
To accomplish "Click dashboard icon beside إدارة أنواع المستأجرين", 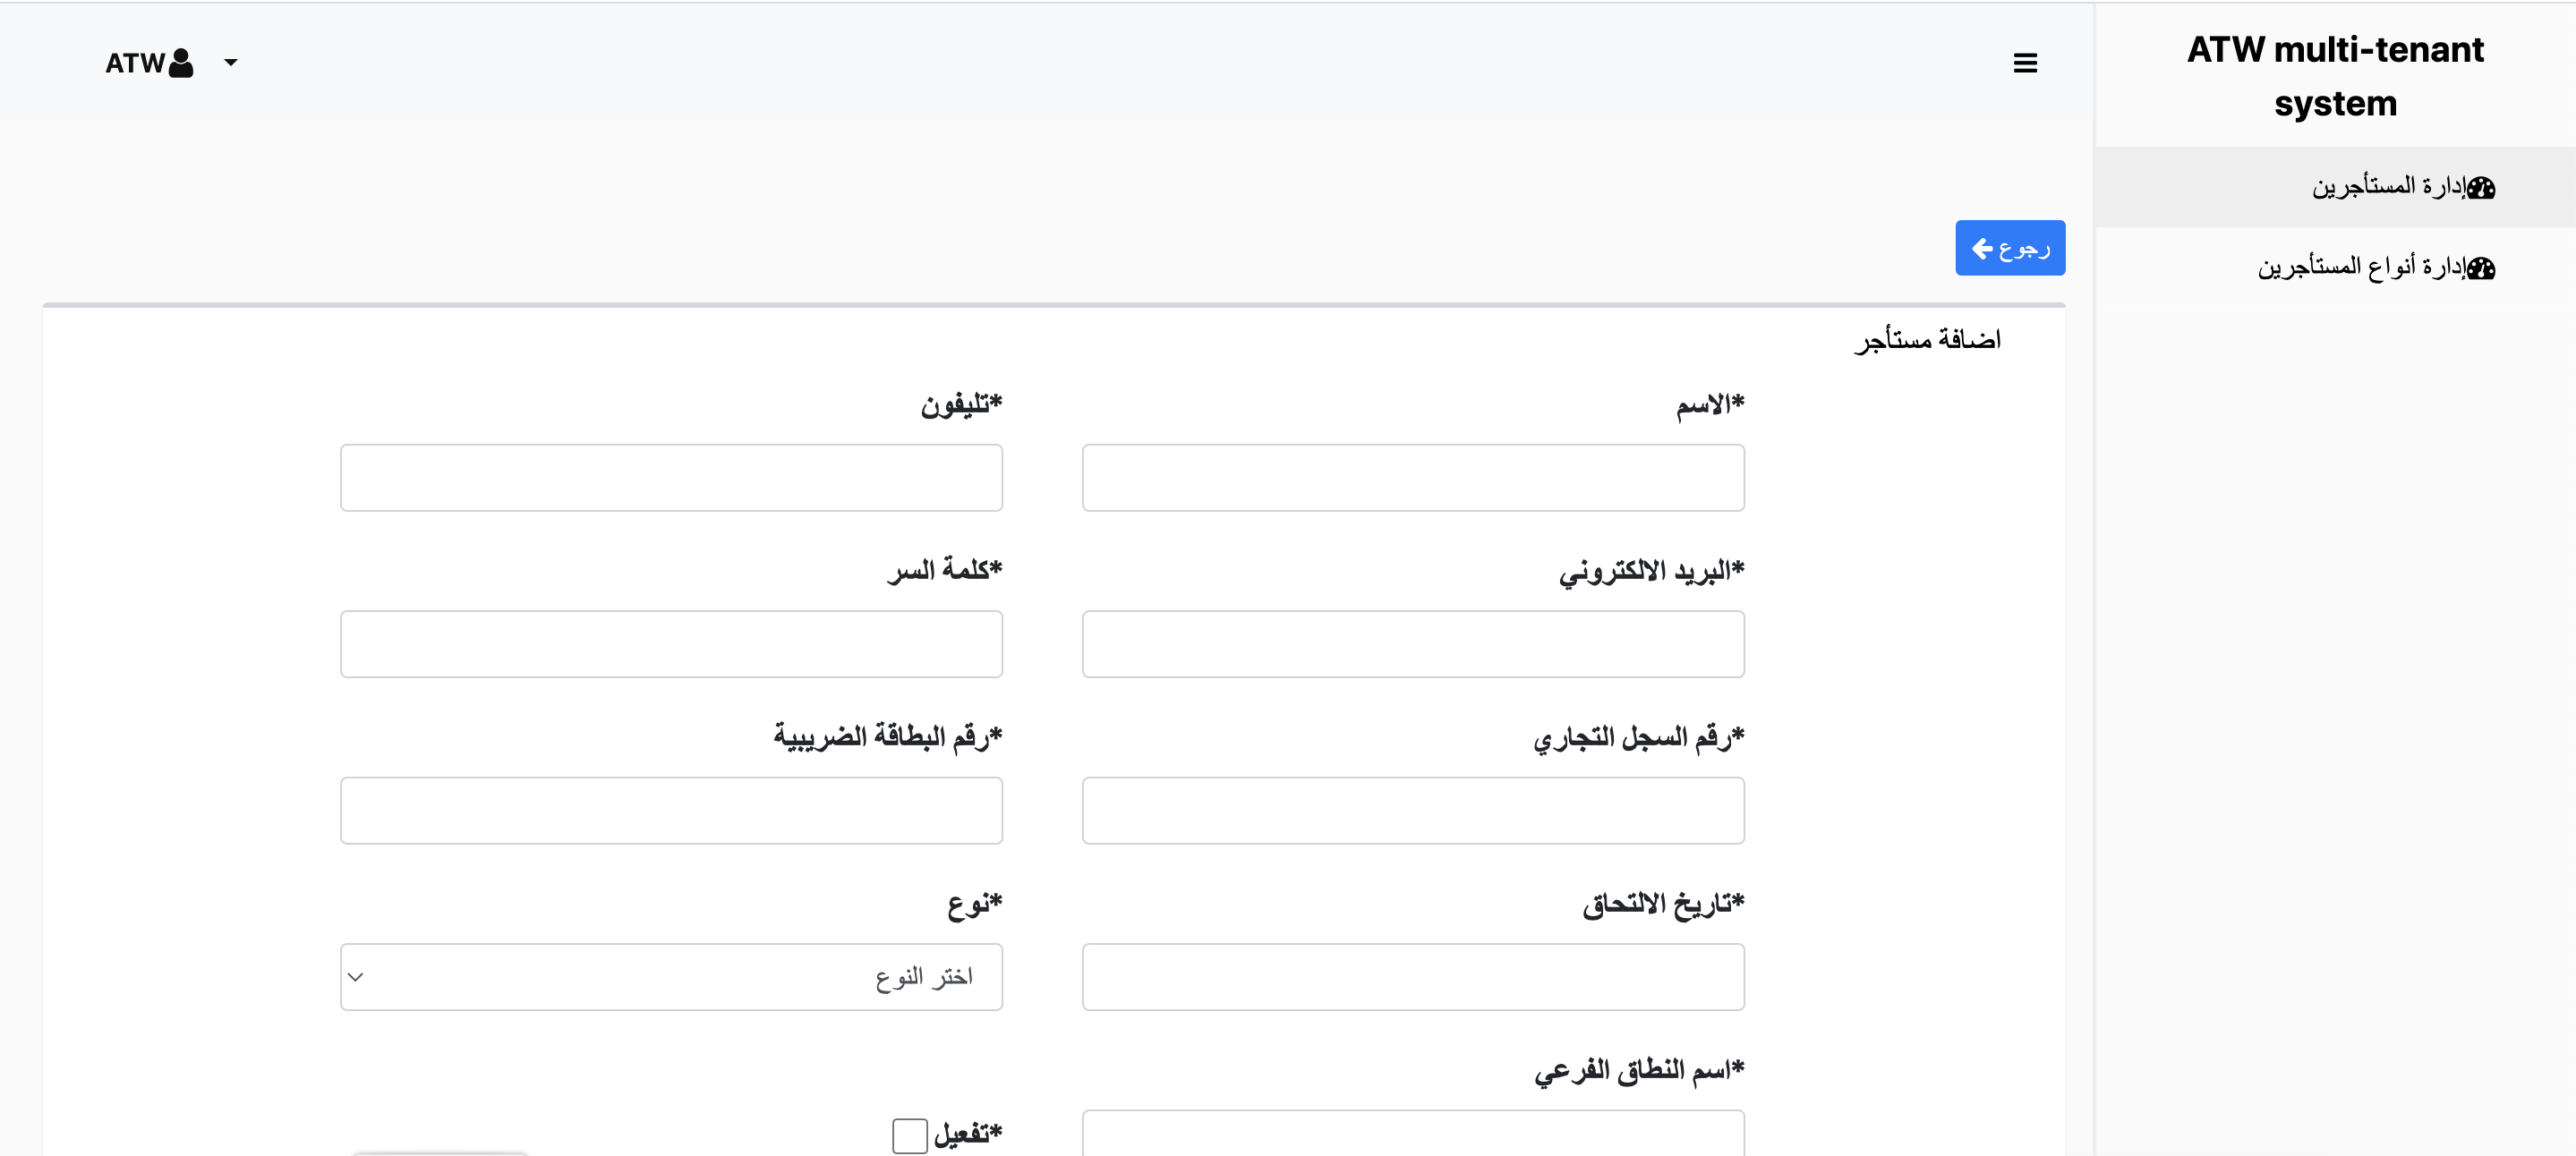I will (x=2481, y=268).
